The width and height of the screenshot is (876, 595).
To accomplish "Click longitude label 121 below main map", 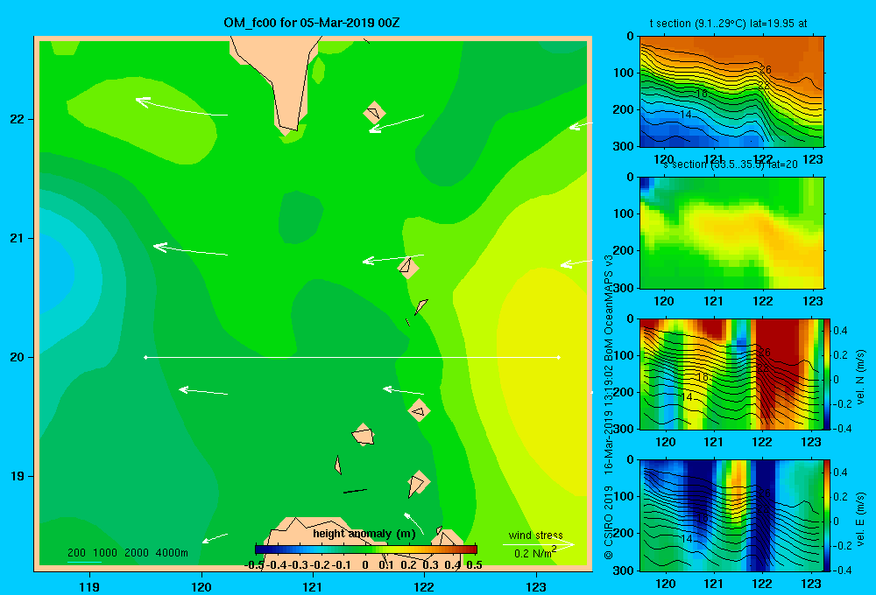I will pos(313,586).
